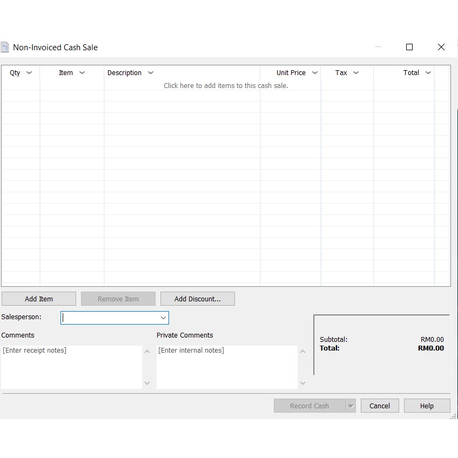The height and width of the screenshot is (458, 458).
Task: Cancel the cash sale dialog
Action: click(x=380, y=406)
